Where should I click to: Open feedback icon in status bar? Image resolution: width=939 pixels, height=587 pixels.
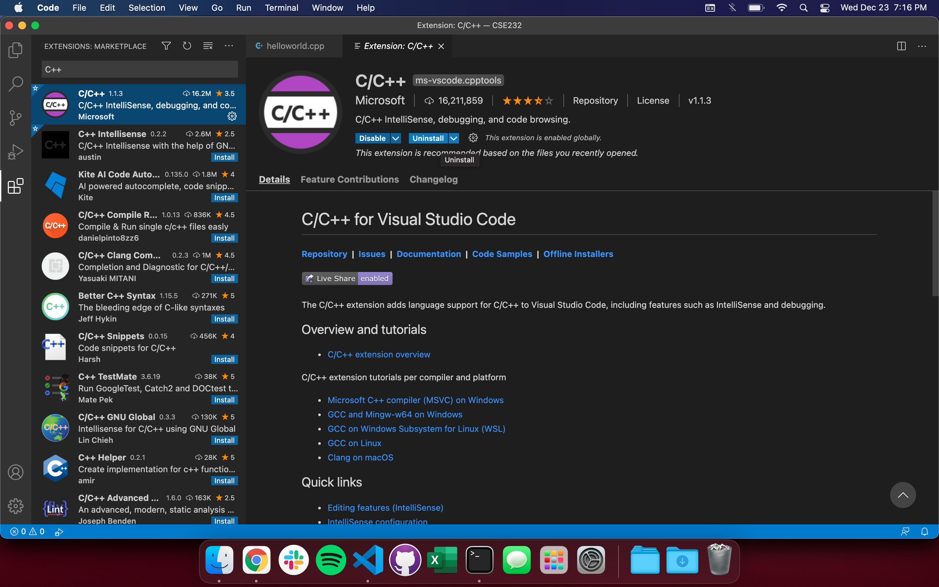[x=905, y=532]
